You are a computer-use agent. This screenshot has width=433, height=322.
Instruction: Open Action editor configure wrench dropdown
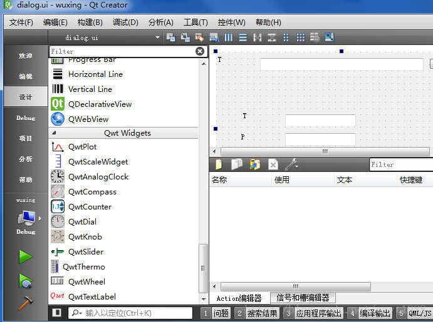[291, 164]
